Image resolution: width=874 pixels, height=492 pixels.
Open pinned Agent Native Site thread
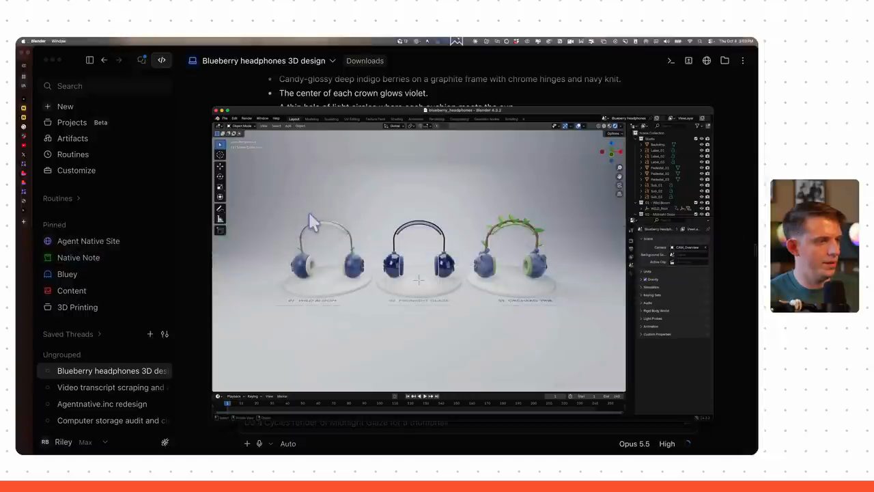tap(88, 241)
